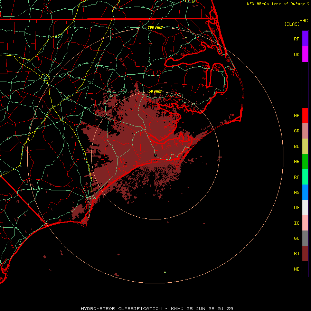Click the '01:39' timestamp
Viewport: 311px width, 311px height.
click(x=225, y=309)
